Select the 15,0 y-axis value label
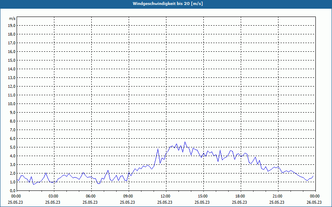The image size is (332, 207). [12, 60]
